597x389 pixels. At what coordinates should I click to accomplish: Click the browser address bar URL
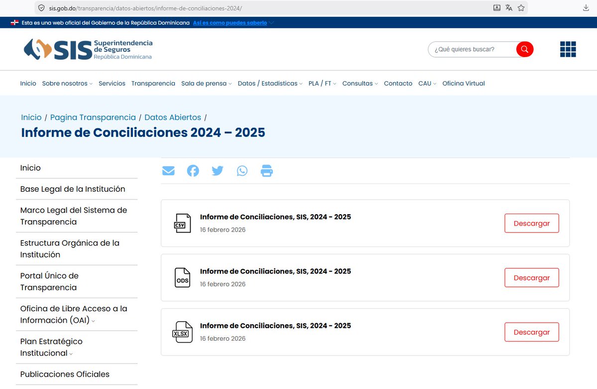point(145,8)
